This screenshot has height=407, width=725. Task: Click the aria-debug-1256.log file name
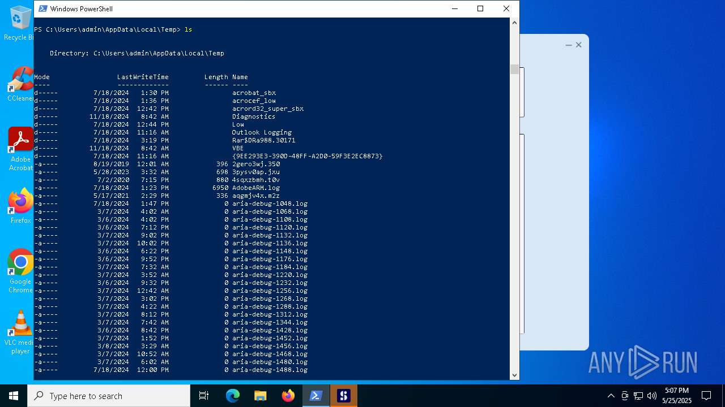pyautogui.click(x=270, y=291)
